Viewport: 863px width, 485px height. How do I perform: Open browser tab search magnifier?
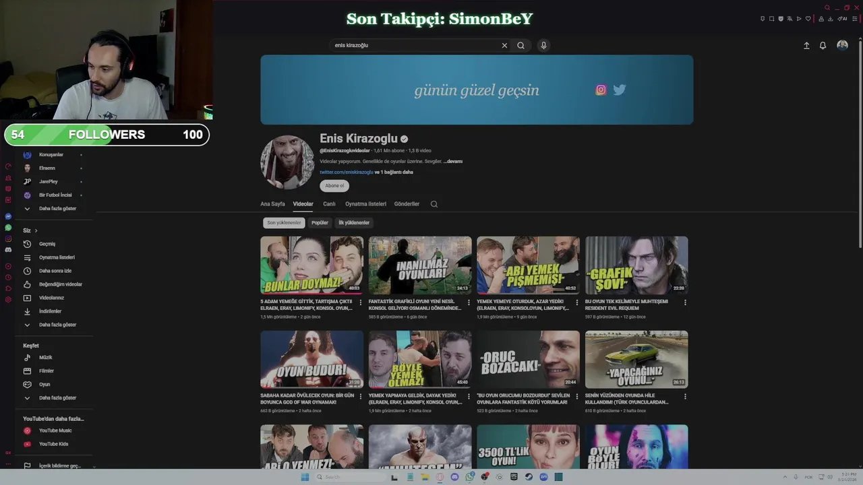pyautogui.click(x=827, y=7)
